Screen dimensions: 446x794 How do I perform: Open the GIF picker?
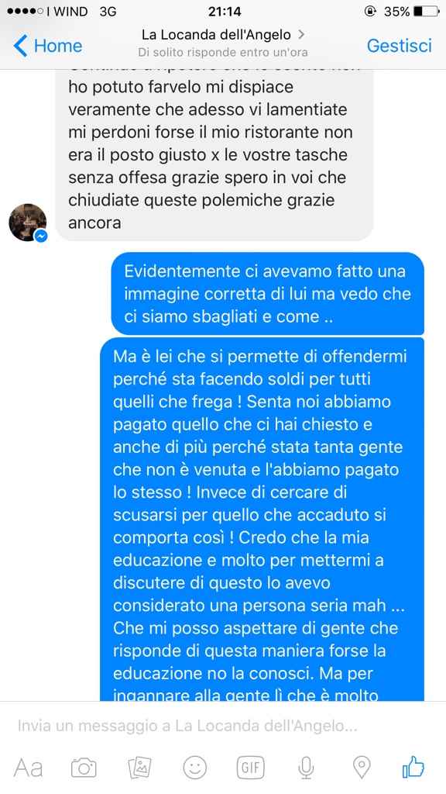point(251,768)
